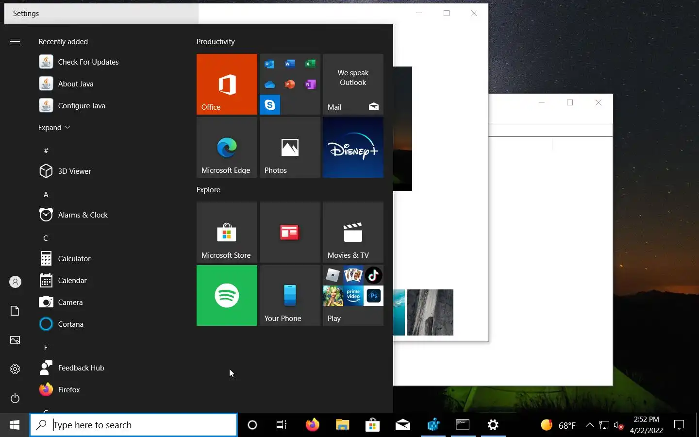The width and height of the screenshot is (699, 437).
Task: Launch Firefox from taskbar
Action: tap(312, 425)
